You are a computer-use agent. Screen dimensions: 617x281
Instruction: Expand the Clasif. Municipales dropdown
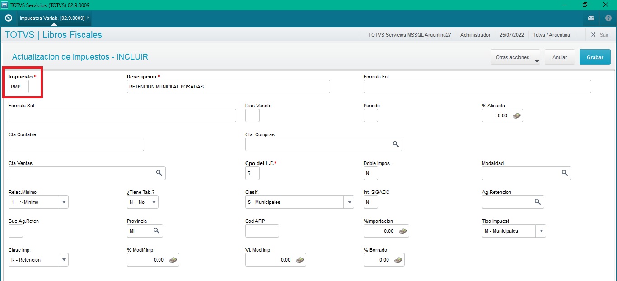(349, 202)
